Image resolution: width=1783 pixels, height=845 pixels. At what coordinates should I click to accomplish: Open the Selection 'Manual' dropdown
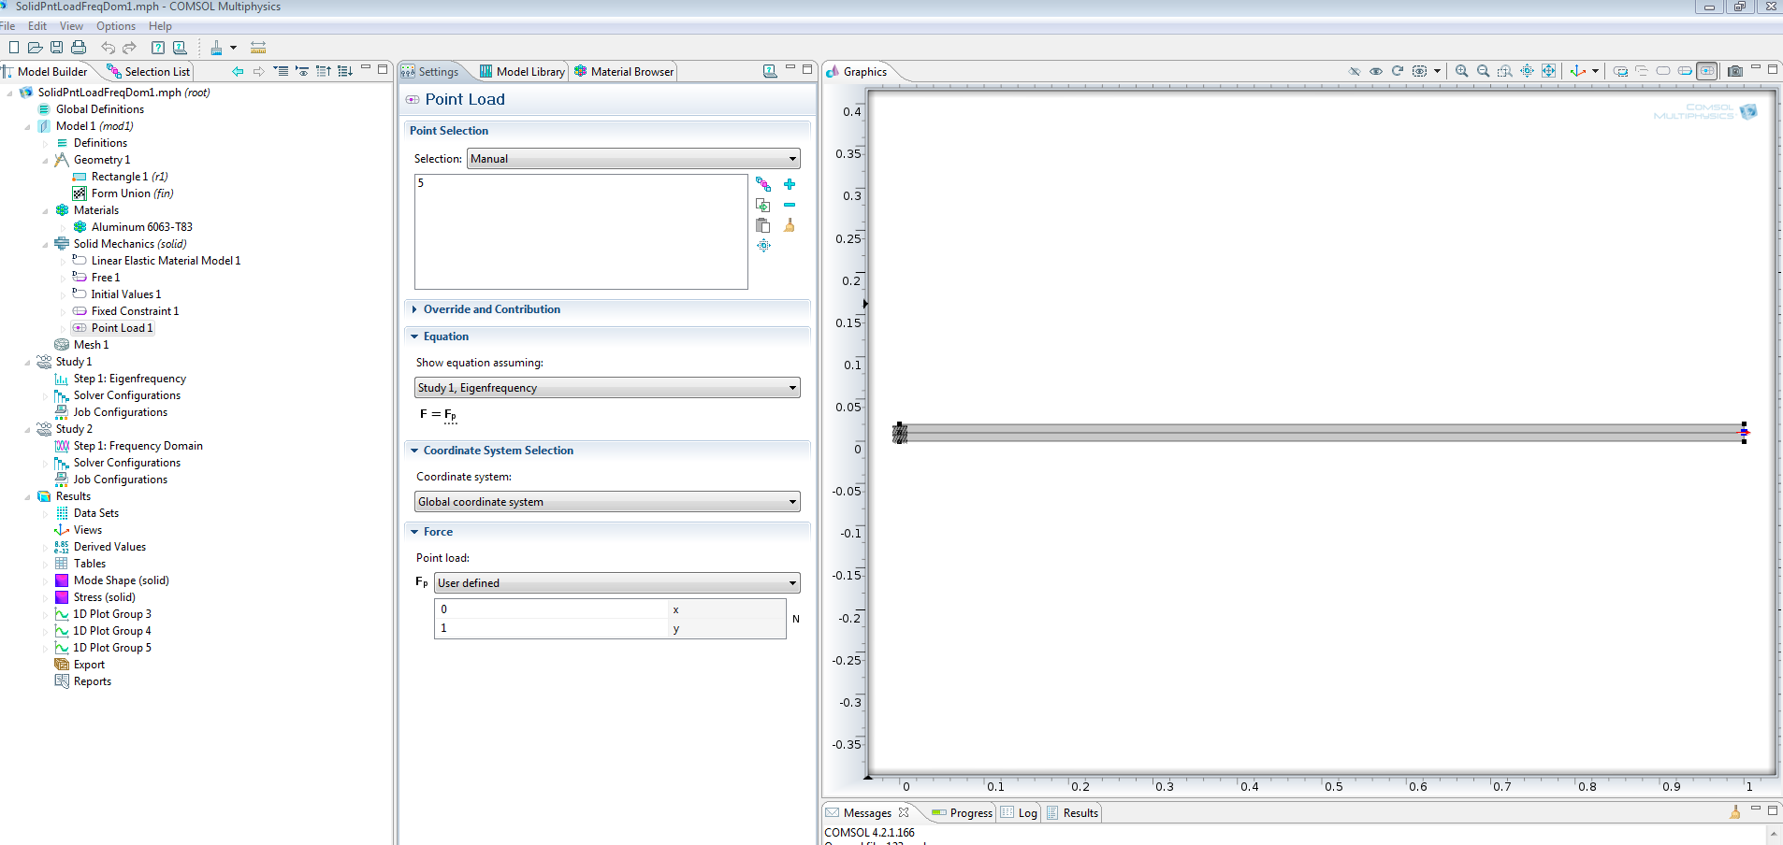(633, 159)
